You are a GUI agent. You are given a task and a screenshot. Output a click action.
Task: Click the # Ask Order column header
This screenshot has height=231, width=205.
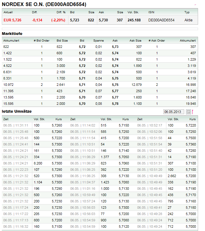coord(157,41)
